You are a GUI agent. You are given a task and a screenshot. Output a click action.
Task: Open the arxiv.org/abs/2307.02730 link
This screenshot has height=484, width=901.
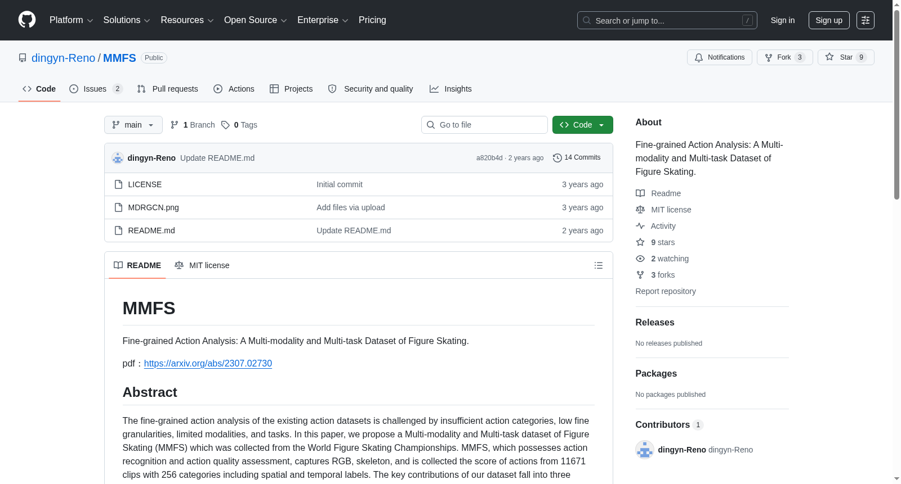click(208, 363)
